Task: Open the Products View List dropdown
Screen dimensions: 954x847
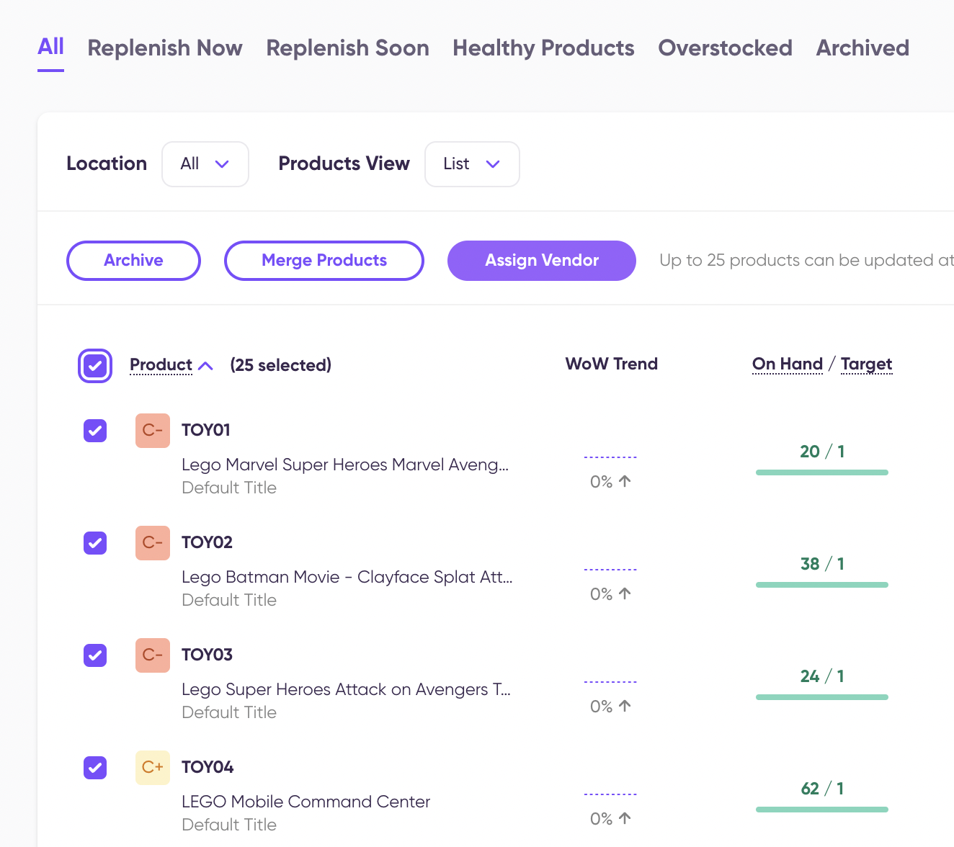Action: (472, 164)
